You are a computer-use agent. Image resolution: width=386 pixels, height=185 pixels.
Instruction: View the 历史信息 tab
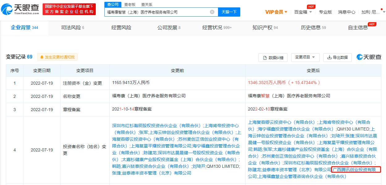(313, 28)
